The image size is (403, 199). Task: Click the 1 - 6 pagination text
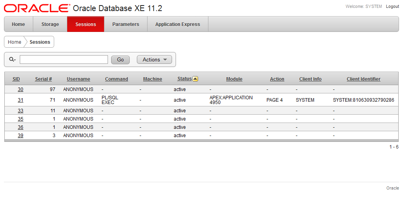[x=394, y=147]
